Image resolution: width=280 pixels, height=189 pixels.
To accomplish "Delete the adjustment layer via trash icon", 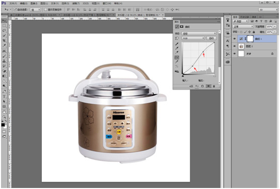I will coord(214,86).
